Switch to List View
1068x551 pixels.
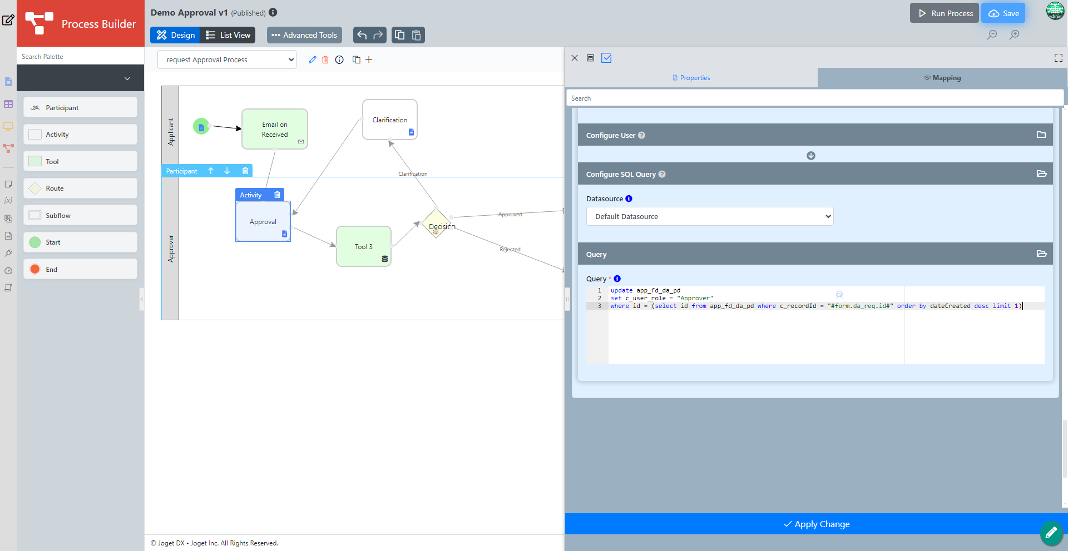pyautogui.click(x=228, y=35)
